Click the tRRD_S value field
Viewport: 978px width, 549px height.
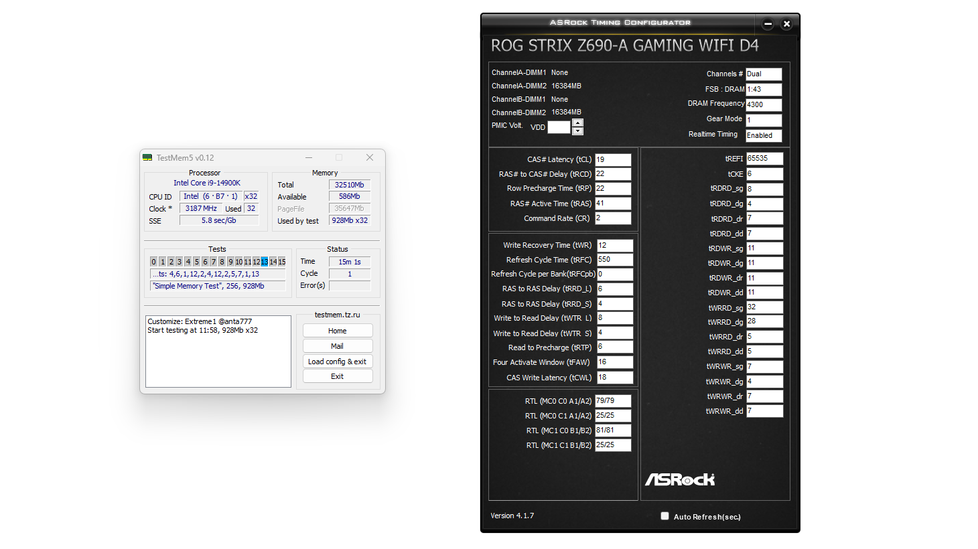(615, 304)
